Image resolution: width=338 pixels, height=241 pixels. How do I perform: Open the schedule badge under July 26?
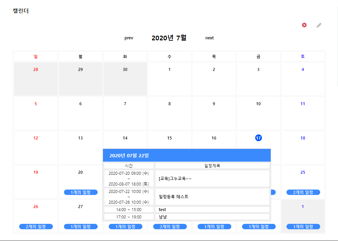point(36,227)
